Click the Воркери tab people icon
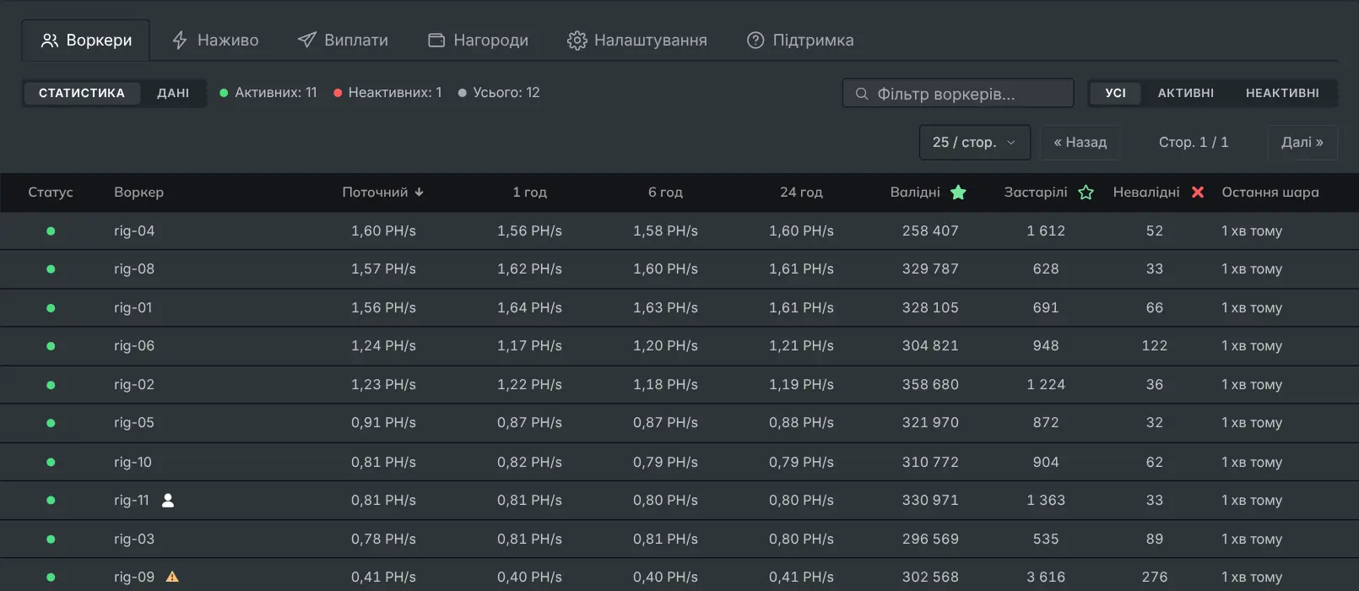The height and width of the screenshot is (591, 1359). click(x=50, y=41)
